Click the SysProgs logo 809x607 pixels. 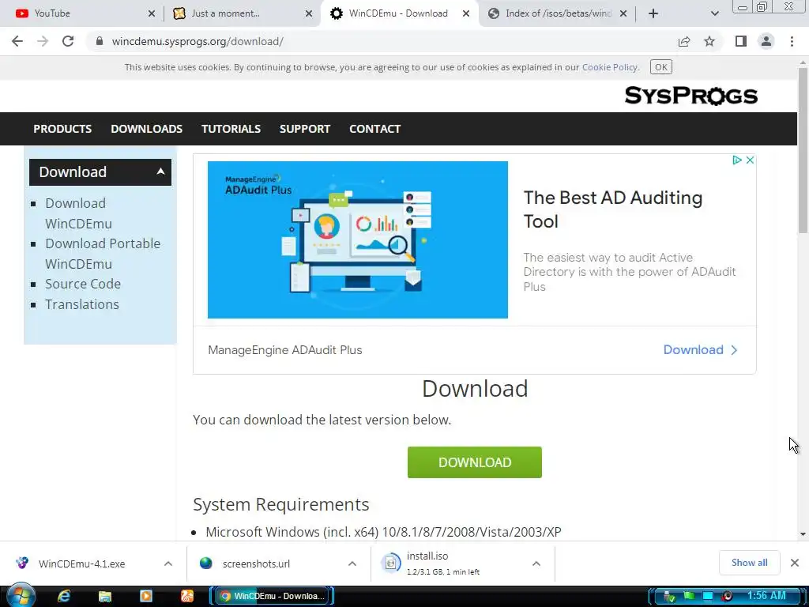tap(690, 96)
